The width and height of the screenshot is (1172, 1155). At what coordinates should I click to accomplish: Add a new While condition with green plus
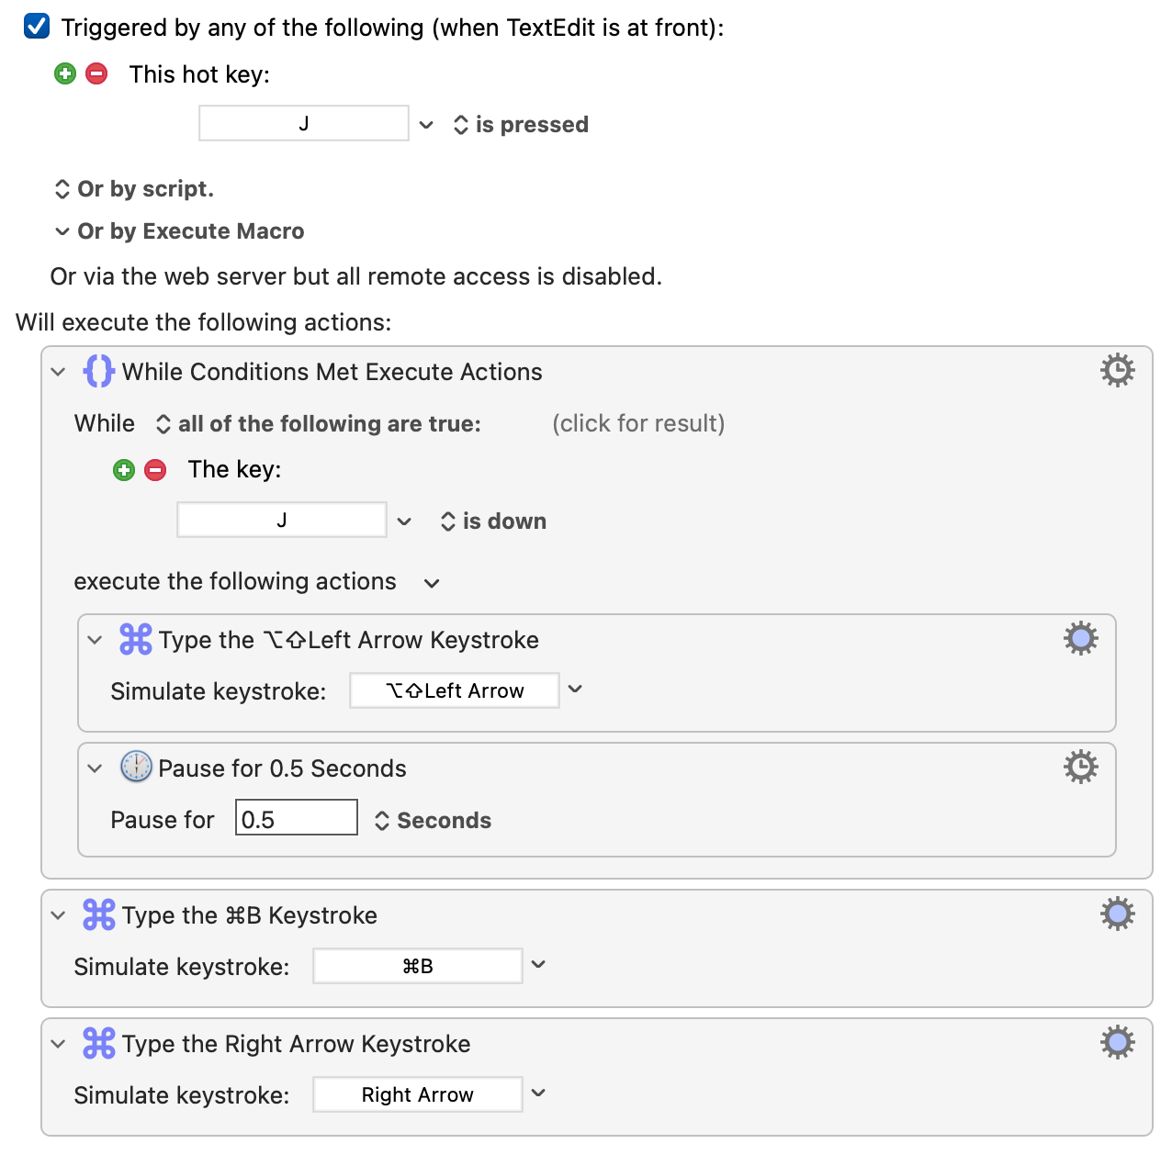[x=124, y=470]
